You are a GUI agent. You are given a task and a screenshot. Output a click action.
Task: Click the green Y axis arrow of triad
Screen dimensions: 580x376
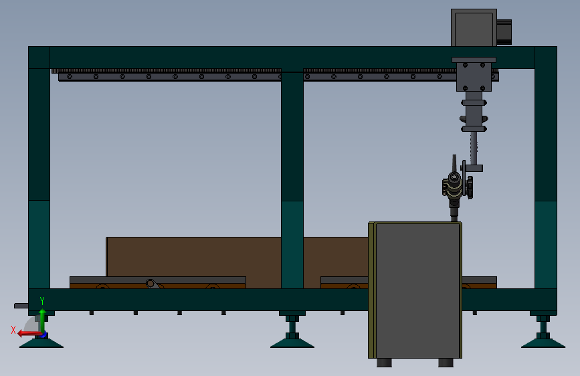[43, 320]
